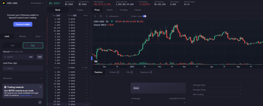Switch to the Trades tab
Image resolution: width=263 pixels, height=106 pixels.
(x=80, y=10)
